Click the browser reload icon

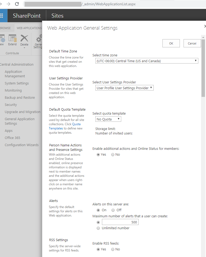tap(17, 4)
